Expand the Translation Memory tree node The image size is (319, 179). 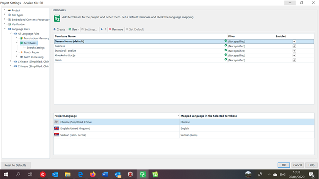coord(17,38)
